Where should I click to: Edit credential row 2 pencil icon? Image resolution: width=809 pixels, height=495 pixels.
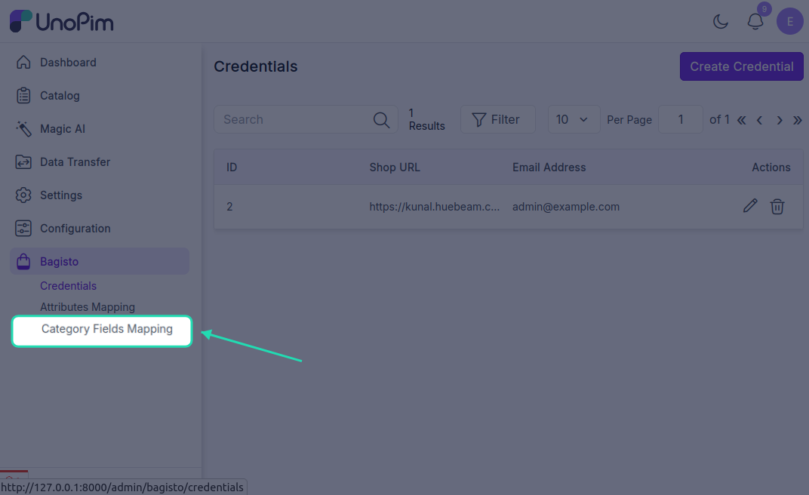pyautogui.click(x=750, y=206)
